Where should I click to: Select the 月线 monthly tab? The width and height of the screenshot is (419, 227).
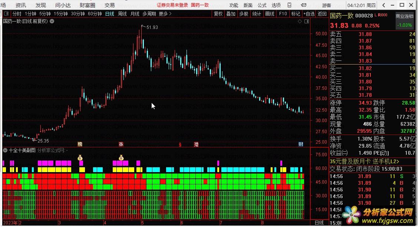[x=135, y=14]
